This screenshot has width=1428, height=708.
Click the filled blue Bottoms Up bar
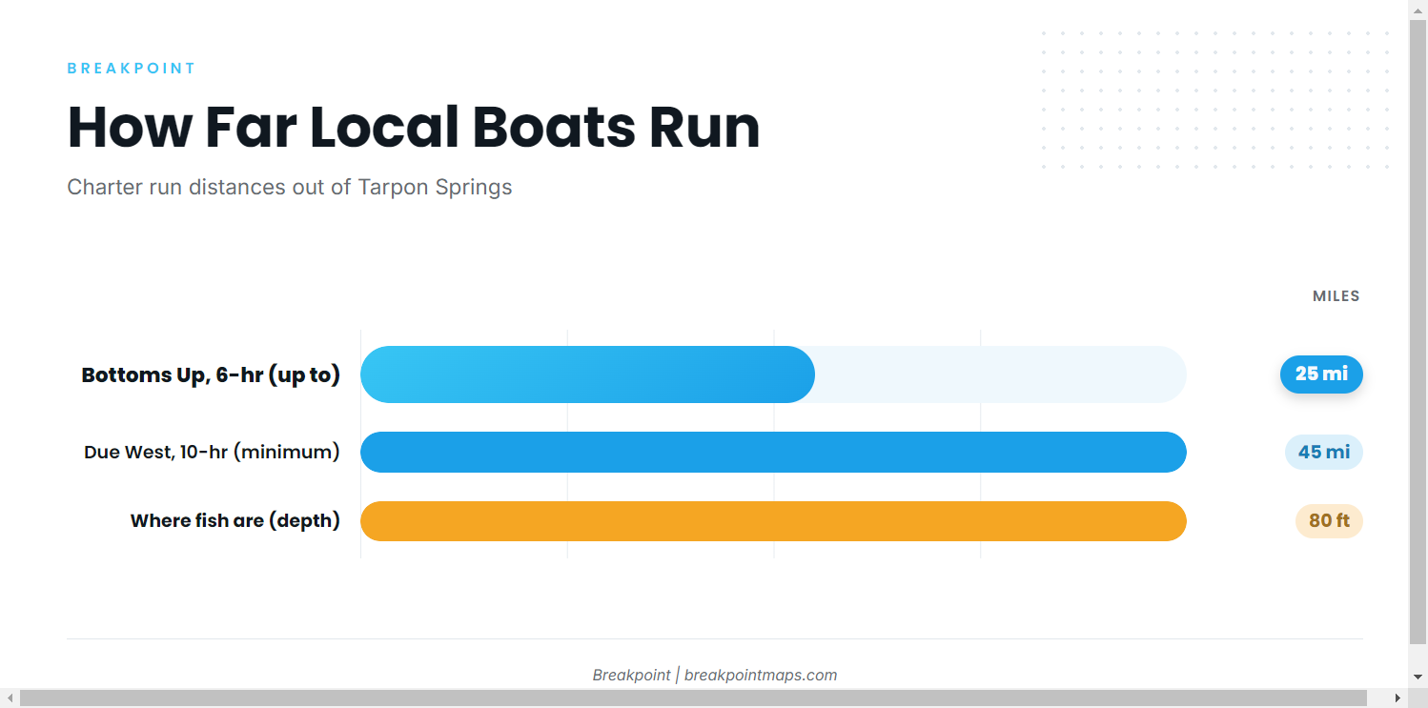587,374
